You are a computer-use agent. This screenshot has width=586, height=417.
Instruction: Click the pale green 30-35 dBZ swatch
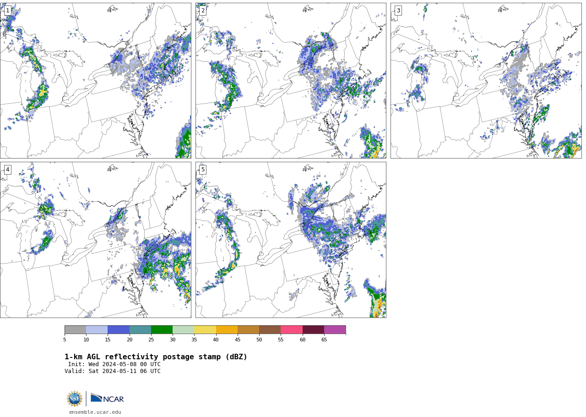tap(184, 330)
